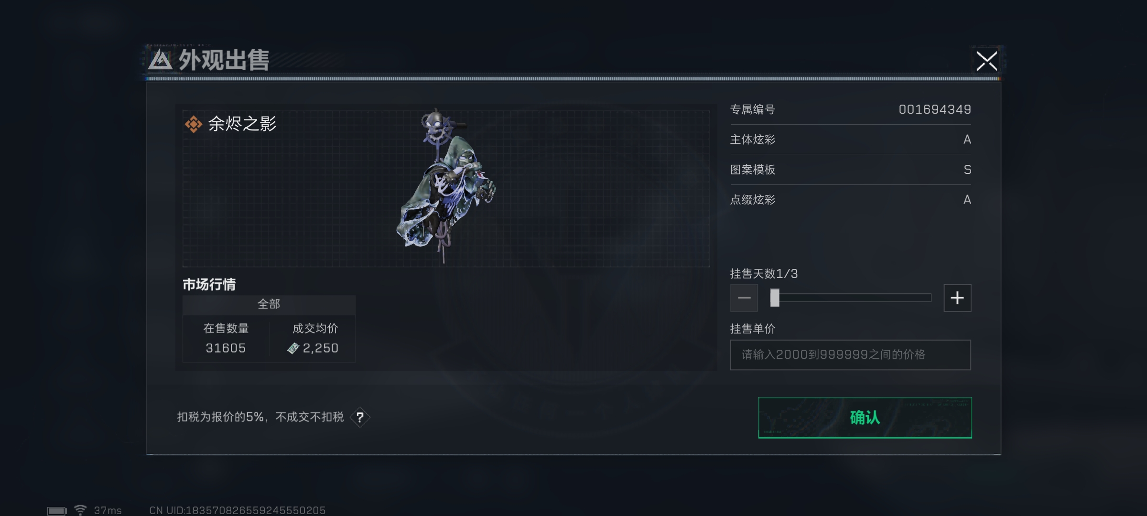Close the 外观出售 dialog with X
Screen dimensions: 1147x516
pos(986,61)
